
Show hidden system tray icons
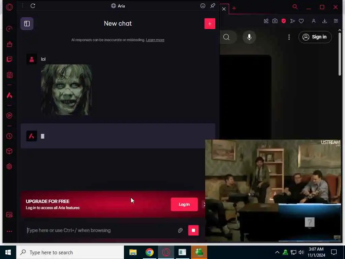click(x=277, y=252)
